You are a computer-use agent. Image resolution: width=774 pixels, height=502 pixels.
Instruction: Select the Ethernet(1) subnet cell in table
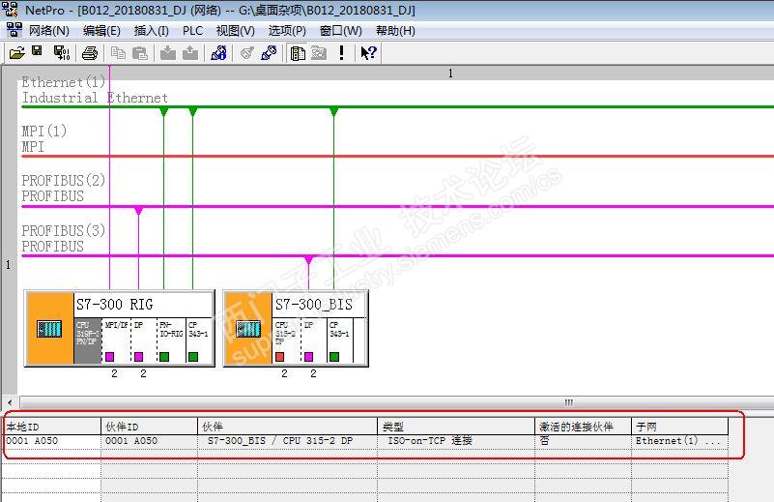[x=679, y=441]
